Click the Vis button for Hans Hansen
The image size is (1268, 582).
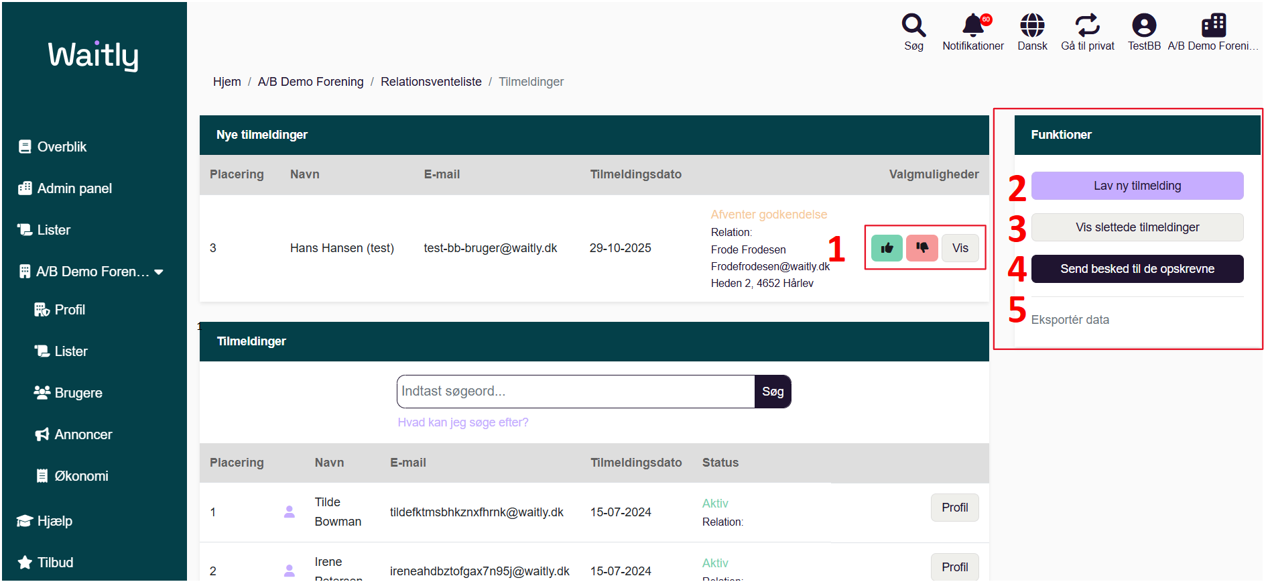click(x=960, y=248)
